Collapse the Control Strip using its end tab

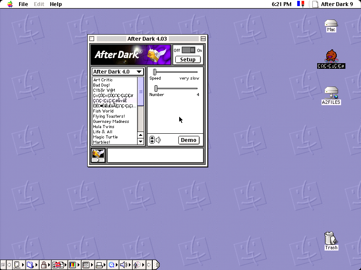(x=156, y=265)
